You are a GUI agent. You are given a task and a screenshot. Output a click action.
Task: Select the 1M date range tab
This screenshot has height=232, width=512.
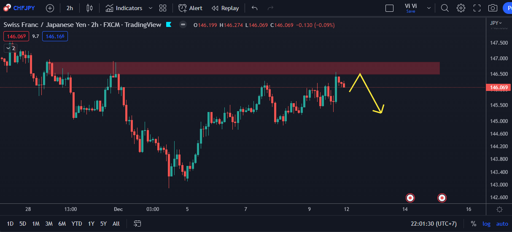pyautogui.click(x=35, y=224)
